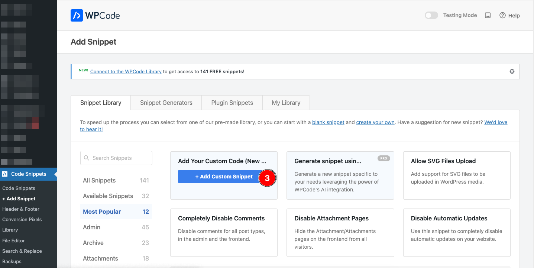Open the Snippet Generators tab
Screen dimensions: 534x268
point(166,103)
